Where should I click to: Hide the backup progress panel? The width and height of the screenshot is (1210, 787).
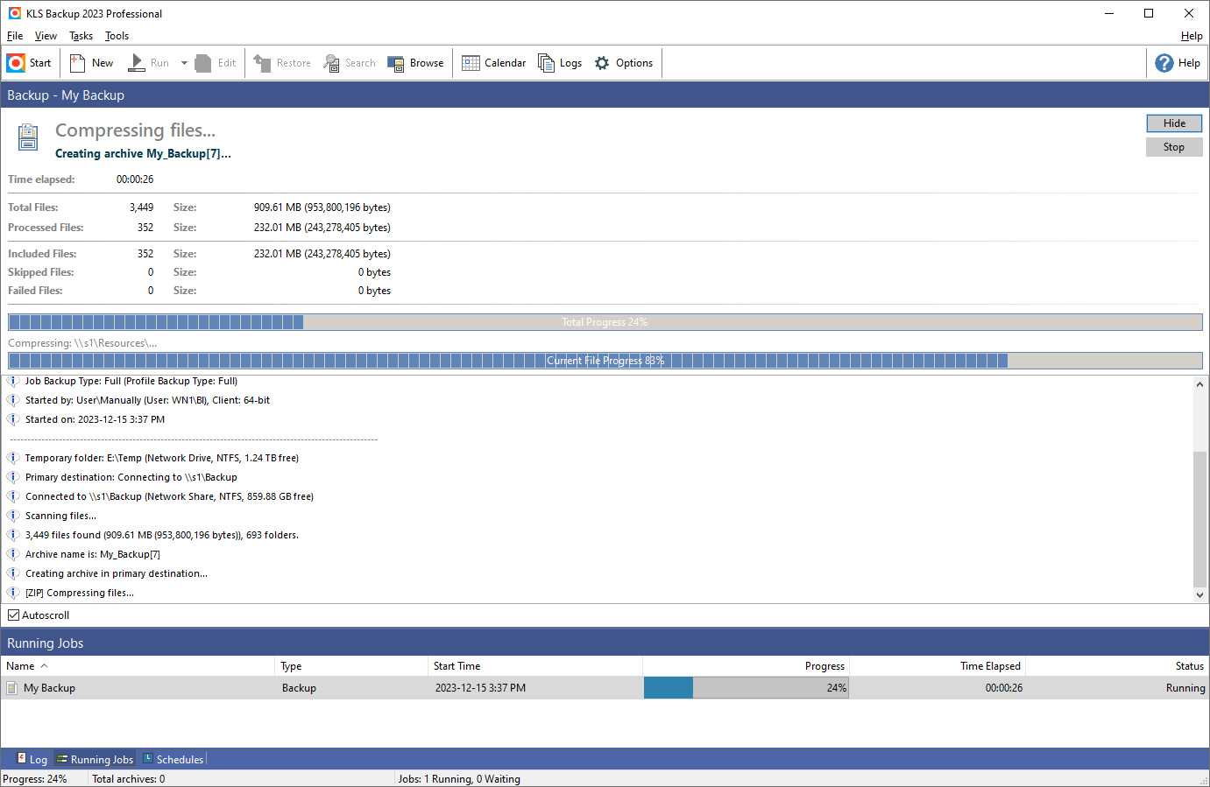[1174, 123]
